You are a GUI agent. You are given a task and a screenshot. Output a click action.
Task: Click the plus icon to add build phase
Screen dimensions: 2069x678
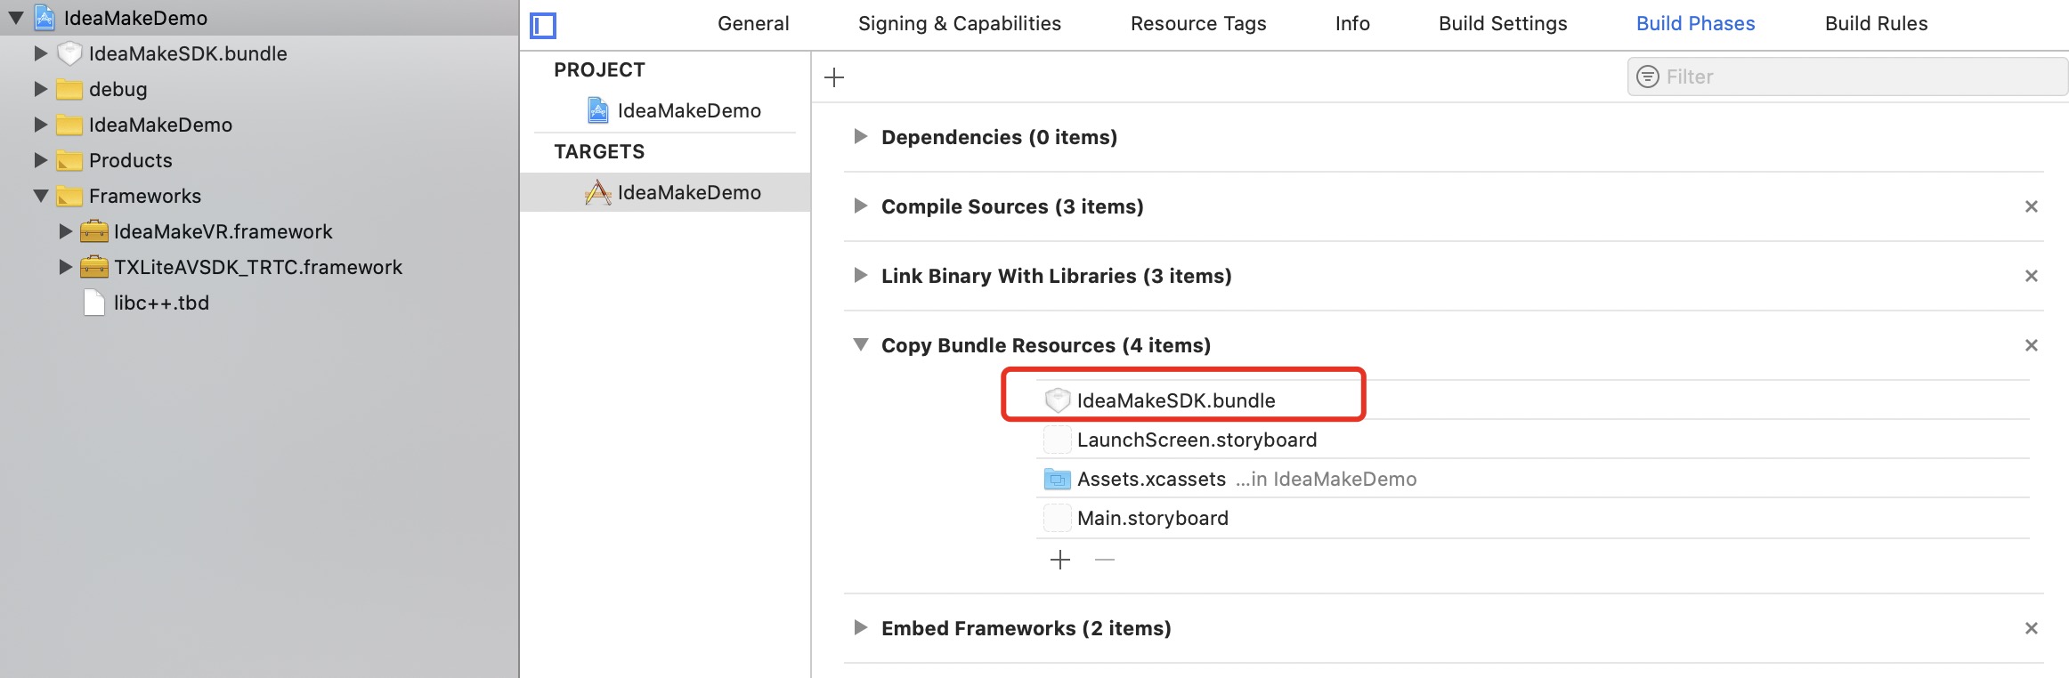pyautogui.click(x=834, y=77)
